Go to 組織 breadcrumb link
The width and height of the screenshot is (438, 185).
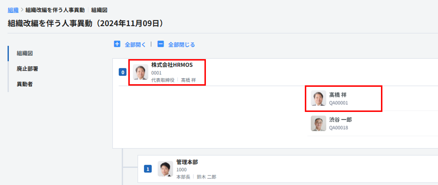point(13,10)
